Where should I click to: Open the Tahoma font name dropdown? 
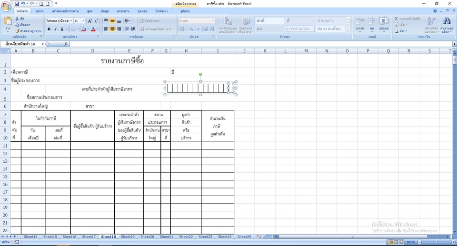[71, 20]
